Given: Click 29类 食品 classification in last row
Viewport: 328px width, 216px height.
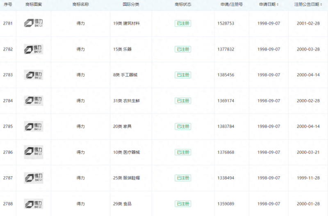Looking at the screenshot, I should [x=122, y=204].
